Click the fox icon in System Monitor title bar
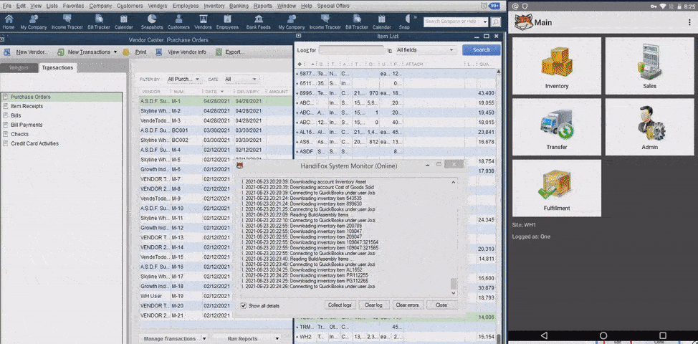The width and height of the screenshot is (698, 344). pos(240,166)
